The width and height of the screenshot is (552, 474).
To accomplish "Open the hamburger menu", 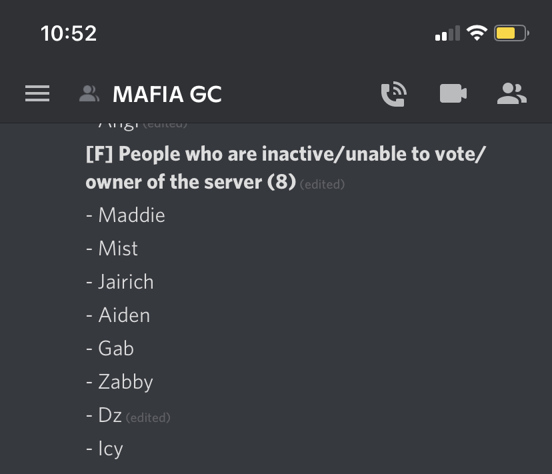I will coord(37,94).
